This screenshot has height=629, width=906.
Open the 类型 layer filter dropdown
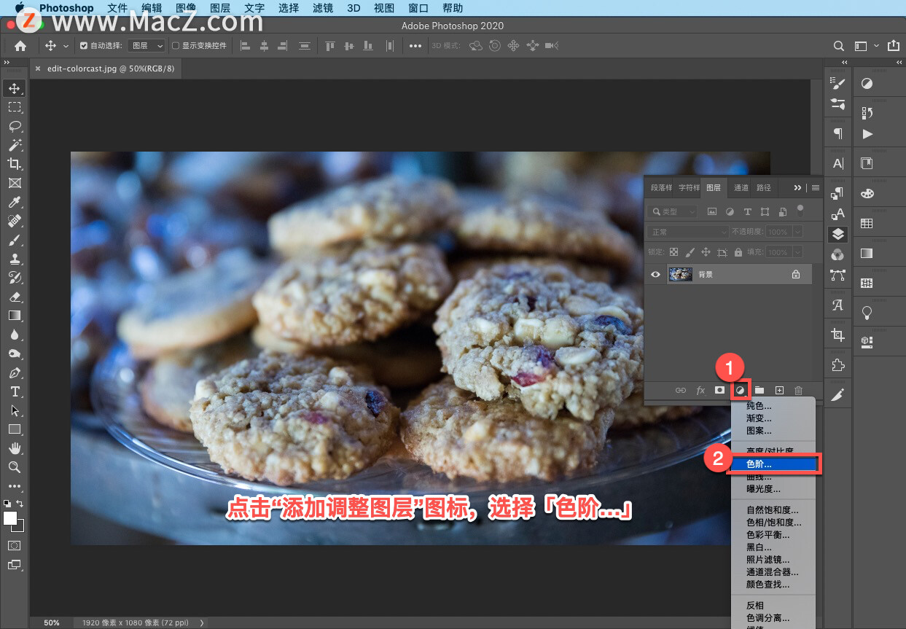672,211
